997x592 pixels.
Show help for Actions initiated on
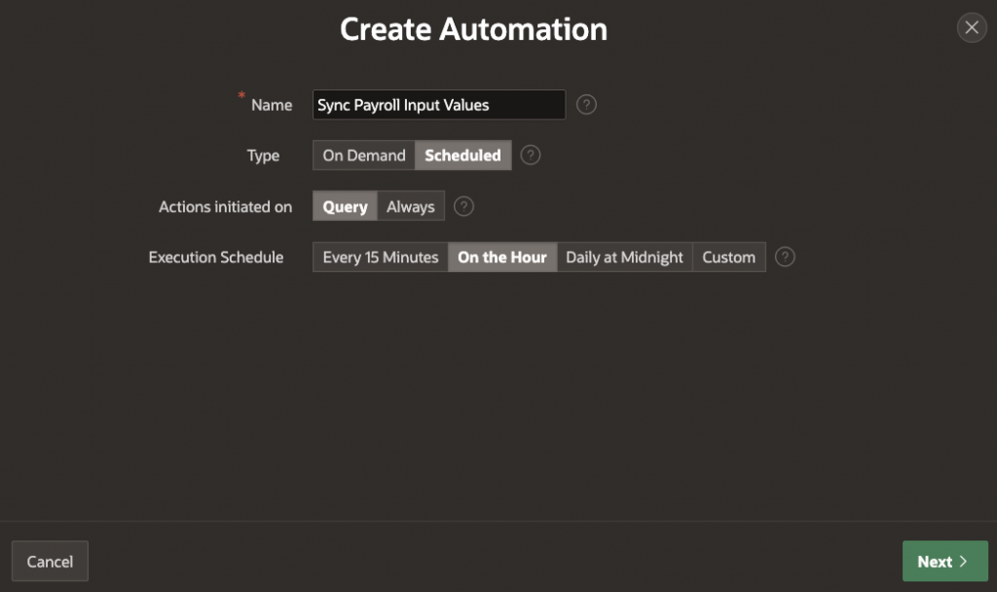(464, 206)
